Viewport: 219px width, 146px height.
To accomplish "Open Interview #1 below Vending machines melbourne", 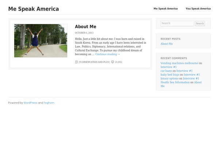I will click(x=168, y=67).
